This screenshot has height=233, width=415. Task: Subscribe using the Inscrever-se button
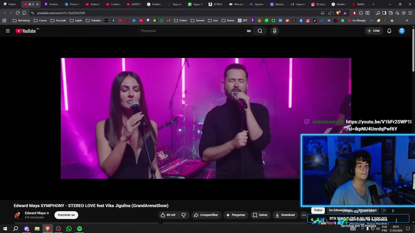pyautogui.click(x=66, y=215)
